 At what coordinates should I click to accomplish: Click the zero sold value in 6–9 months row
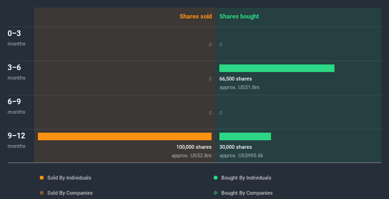(210, 113)
